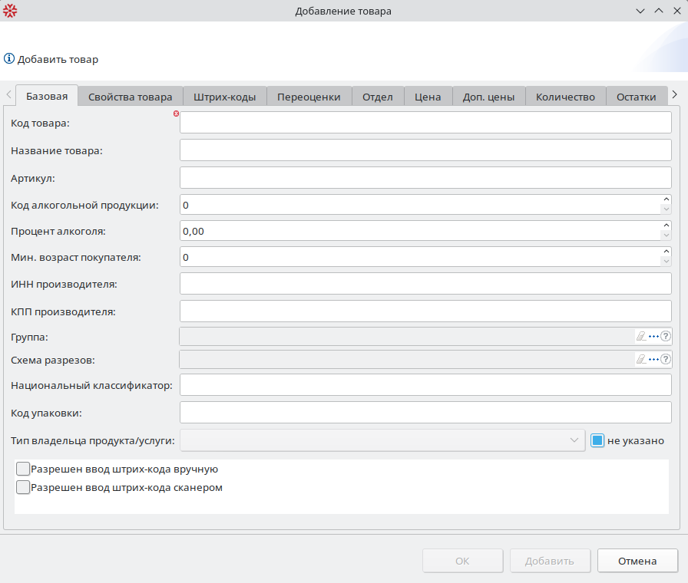This screenshot has width=688, height=583.
Task: Increase Код алкогольной продукции value
Action: (x=666, y=200)
